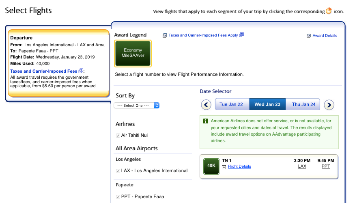The width and height of the screenshot is (357, 203).
Task: Toggle PPT - Papeete Faaa checkbox
Action: [118, 197]
